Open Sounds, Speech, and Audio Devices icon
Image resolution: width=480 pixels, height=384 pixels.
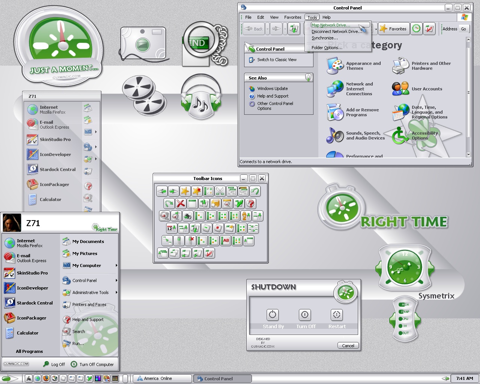point(335,135)
